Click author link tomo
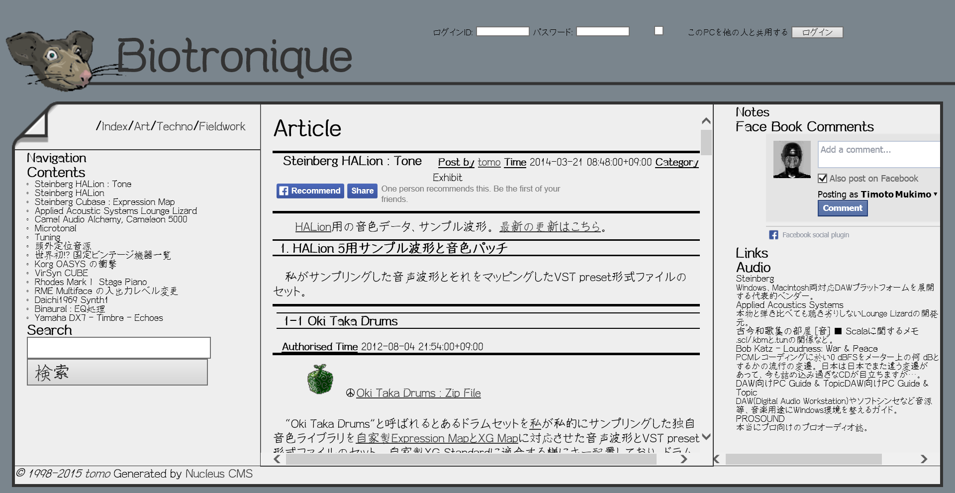955x493 pixels. pos(489,162)
